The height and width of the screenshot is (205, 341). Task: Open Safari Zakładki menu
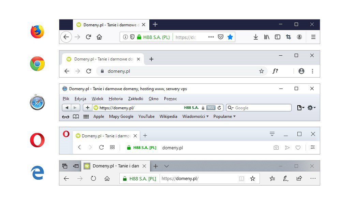pyautogui.click(x=135, y=99)
